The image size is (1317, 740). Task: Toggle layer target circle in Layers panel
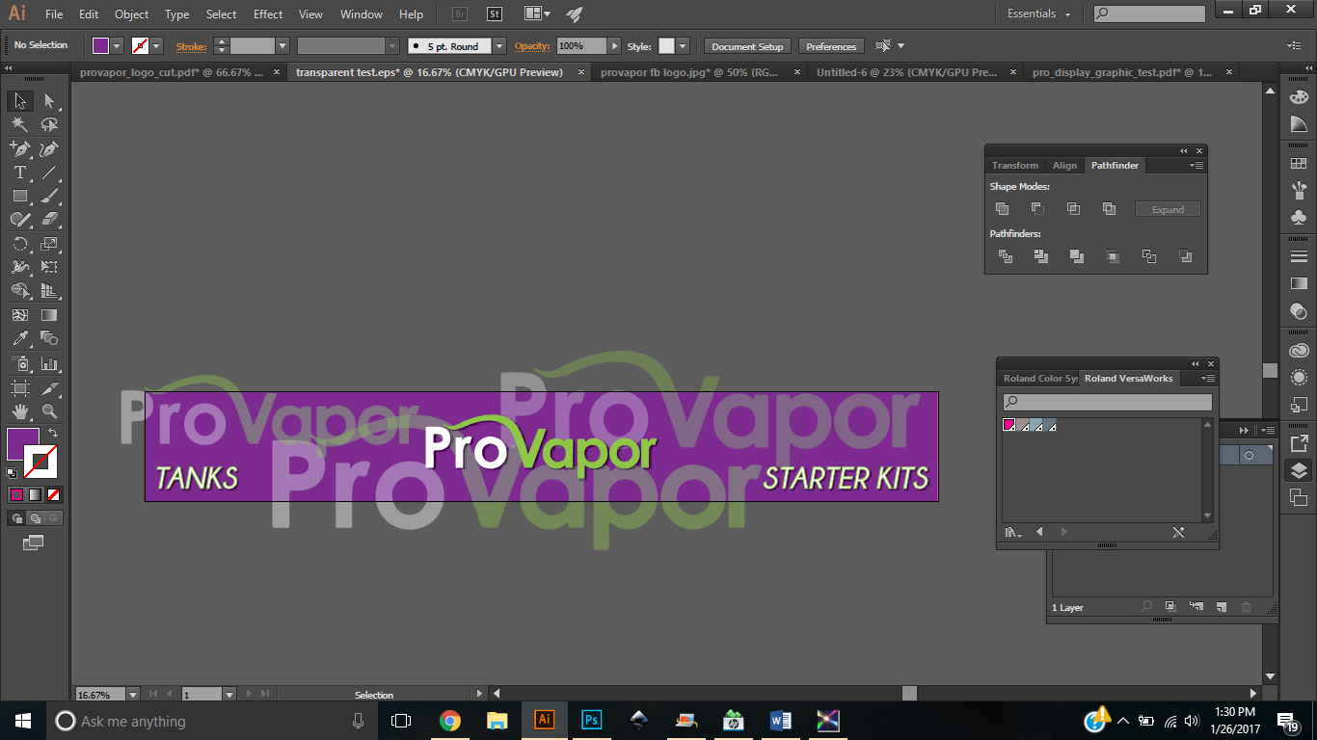tap(1250, 455)
